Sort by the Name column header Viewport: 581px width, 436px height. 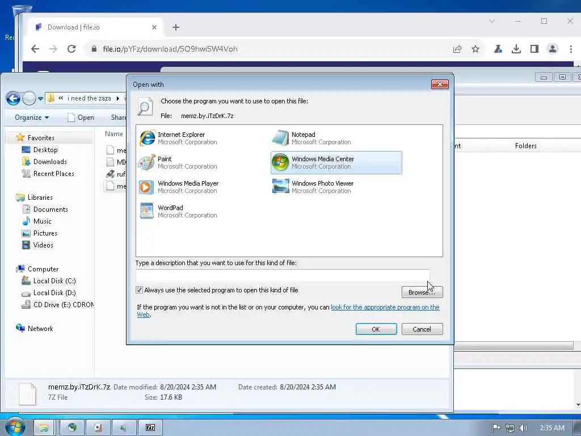point(113,134)
